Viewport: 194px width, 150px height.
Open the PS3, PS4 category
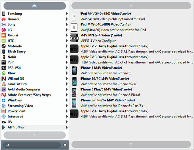[35, 68]
